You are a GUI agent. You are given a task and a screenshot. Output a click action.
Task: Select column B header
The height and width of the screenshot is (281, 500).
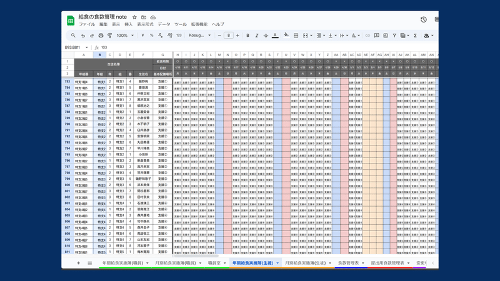click(100, 55)
